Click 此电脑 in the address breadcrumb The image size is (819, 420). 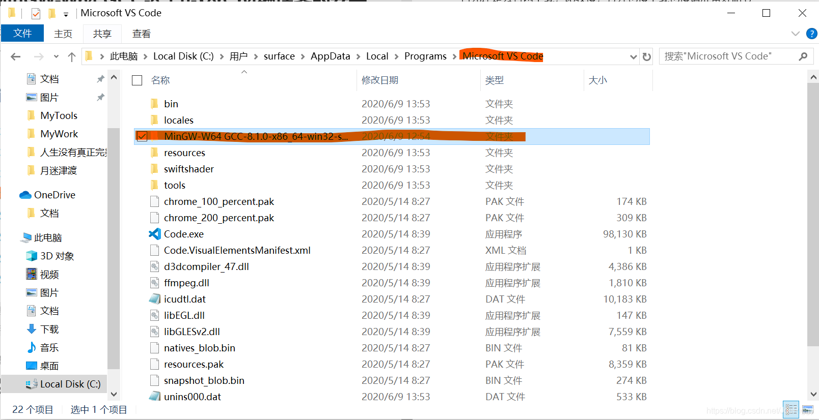coord(124,56)
